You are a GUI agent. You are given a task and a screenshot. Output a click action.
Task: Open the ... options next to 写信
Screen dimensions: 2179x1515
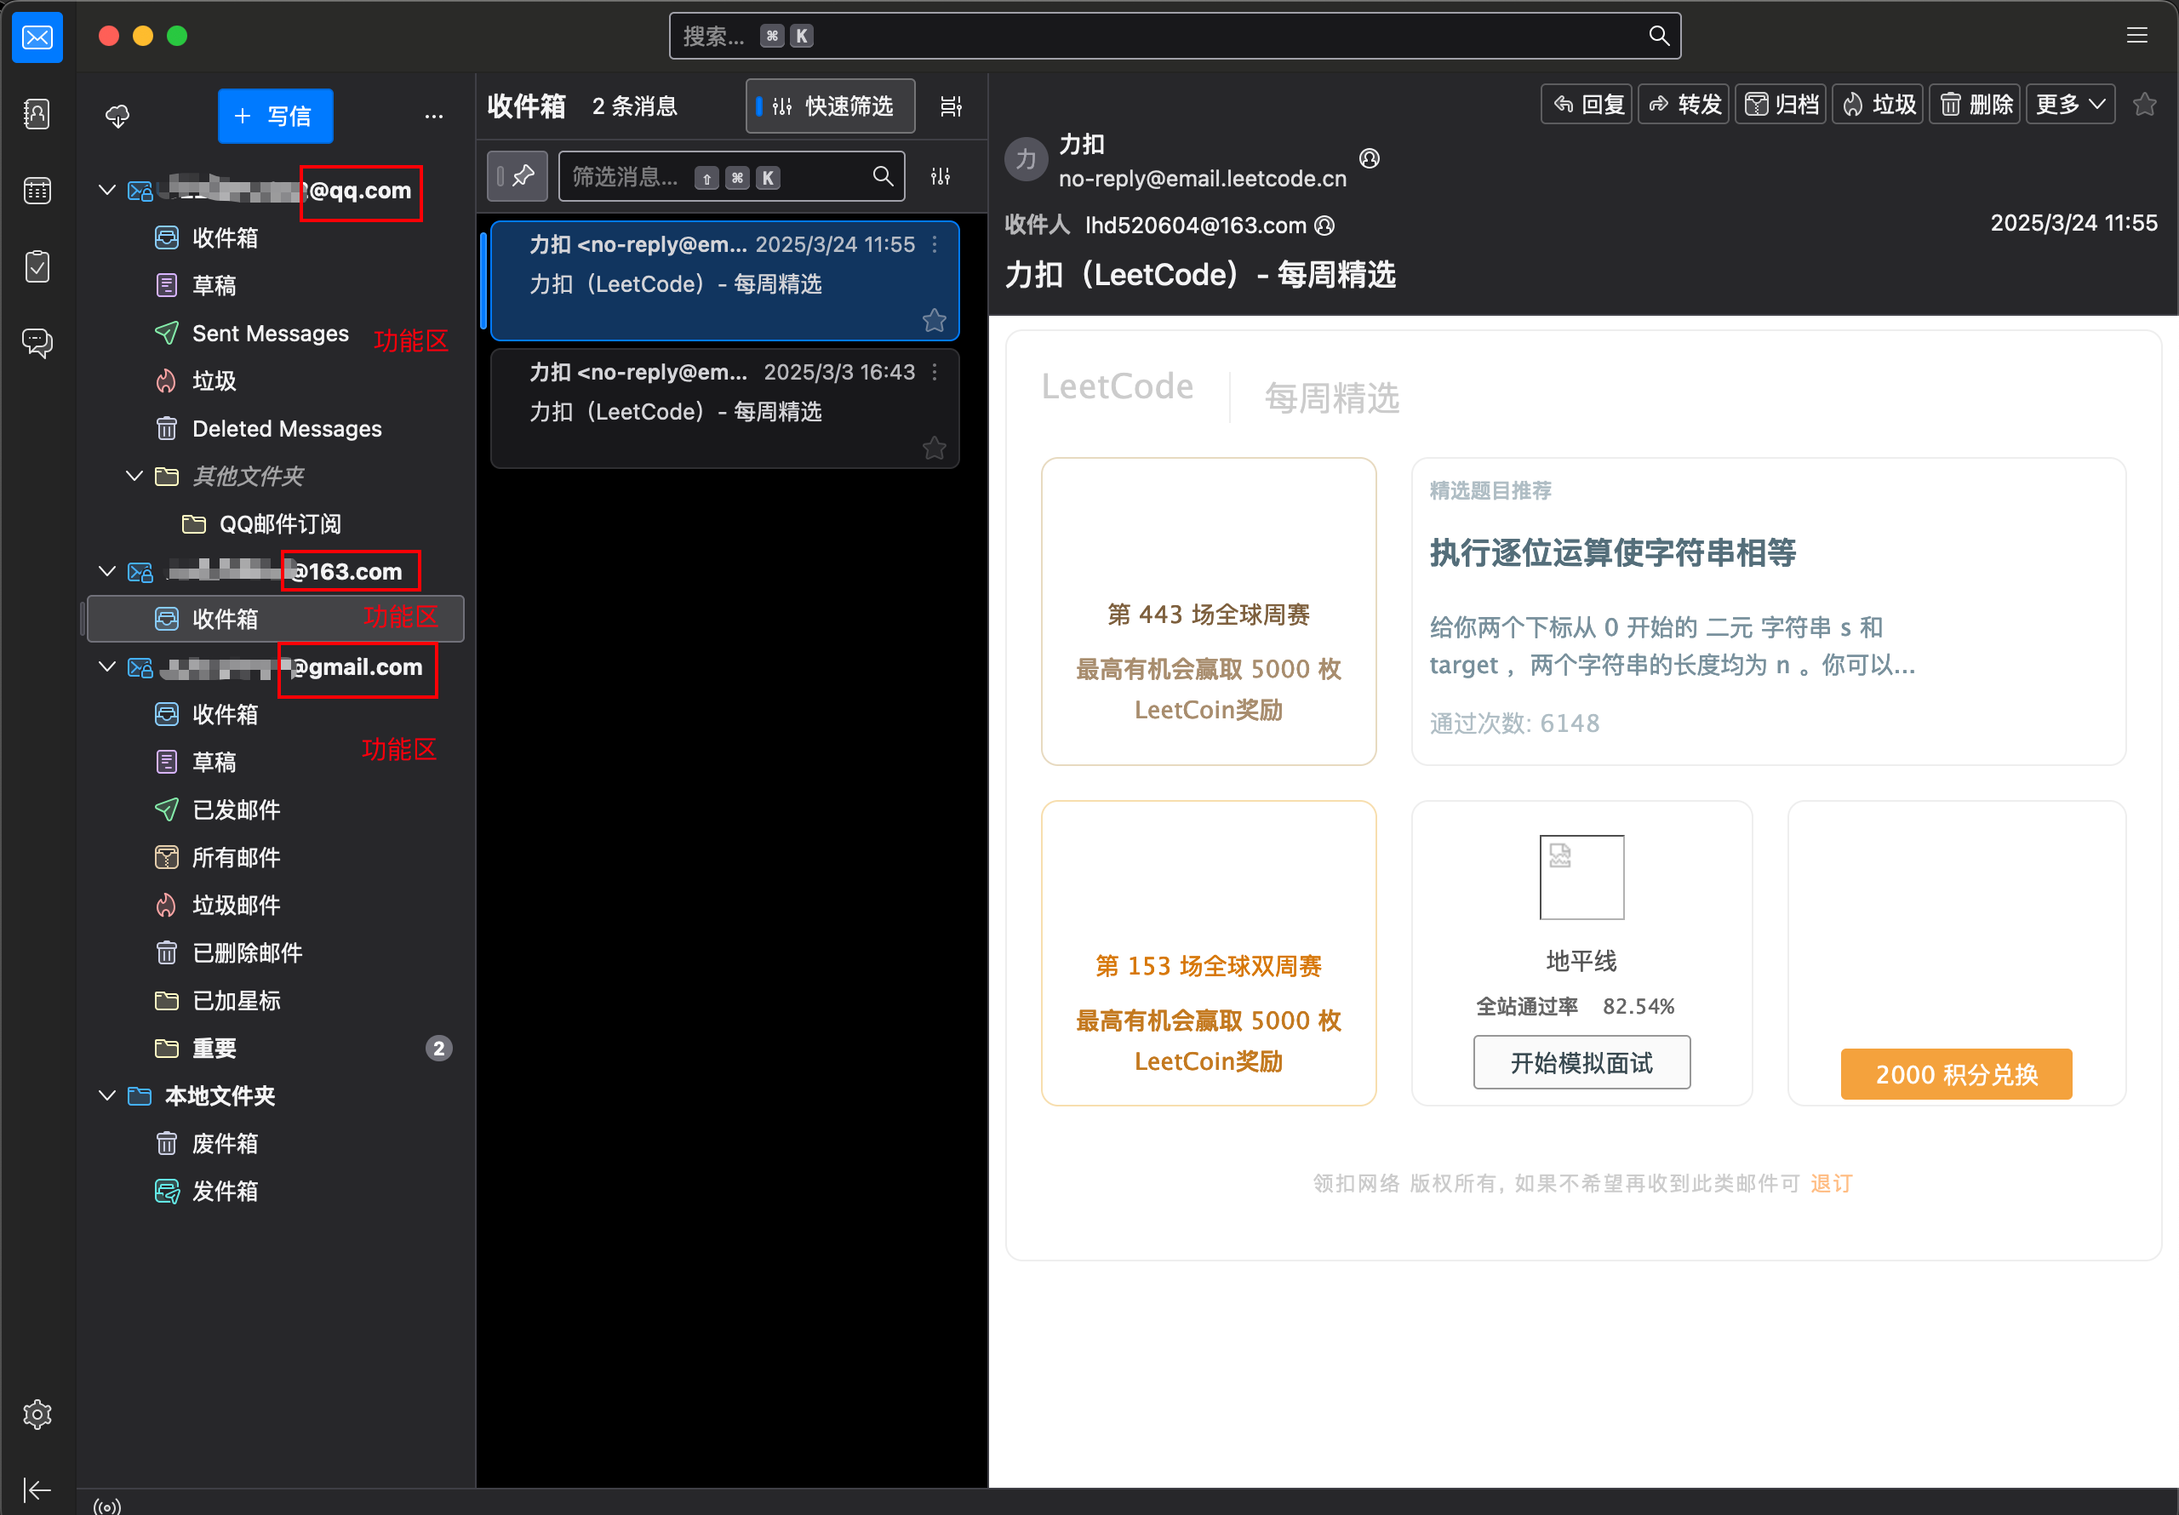[434, 115]
